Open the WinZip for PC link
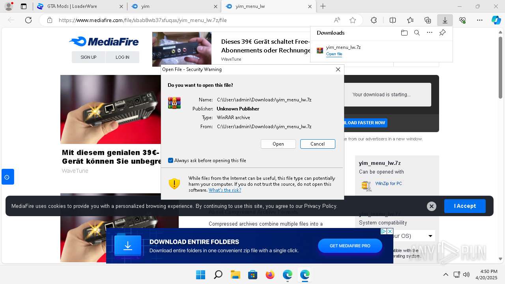This screenshot has height=284, width=505. (389, 183)
